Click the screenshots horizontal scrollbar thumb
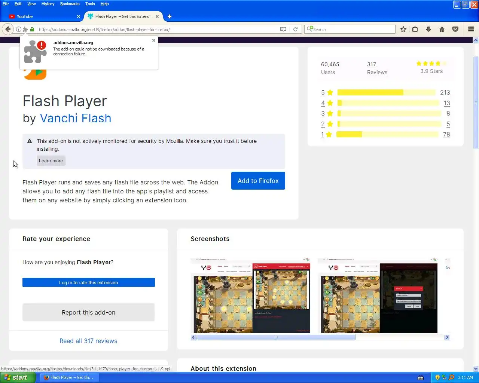The width and height of the screenshot is (479, 383). coord(276,337)
